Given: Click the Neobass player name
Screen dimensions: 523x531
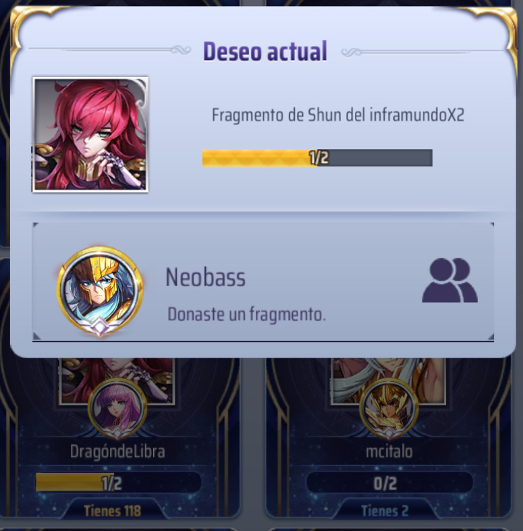Looking at the screenshot, I should (205, 277).
